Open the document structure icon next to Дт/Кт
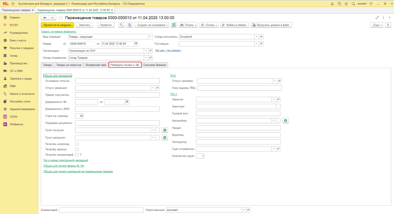 pos(130,25)
